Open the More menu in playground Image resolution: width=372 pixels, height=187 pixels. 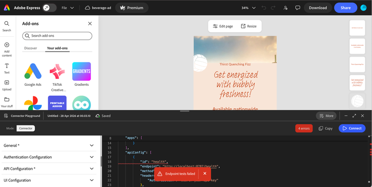tap(326, 116)
